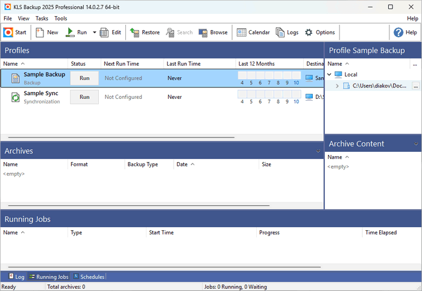Click the Run toolbar button
This screenshot has height=291, width=422.
(x=76, y=33)
